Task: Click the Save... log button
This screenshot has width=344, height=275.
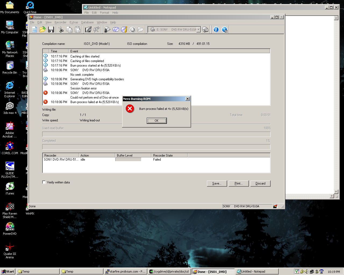Action: pos(217,183)
